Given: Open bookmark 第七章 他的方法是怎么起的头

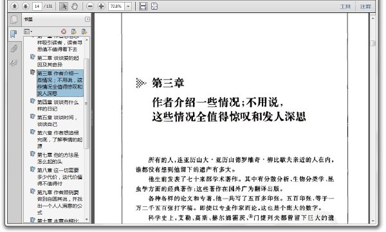Looking at the screenshot, I should pyautogui.click(x=58, y=158).
